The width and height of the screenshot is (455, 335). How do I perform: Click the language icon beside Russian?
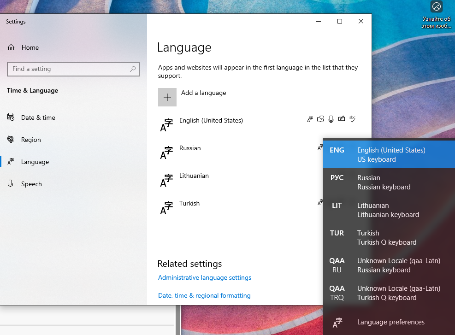click(x=320, y=147)
